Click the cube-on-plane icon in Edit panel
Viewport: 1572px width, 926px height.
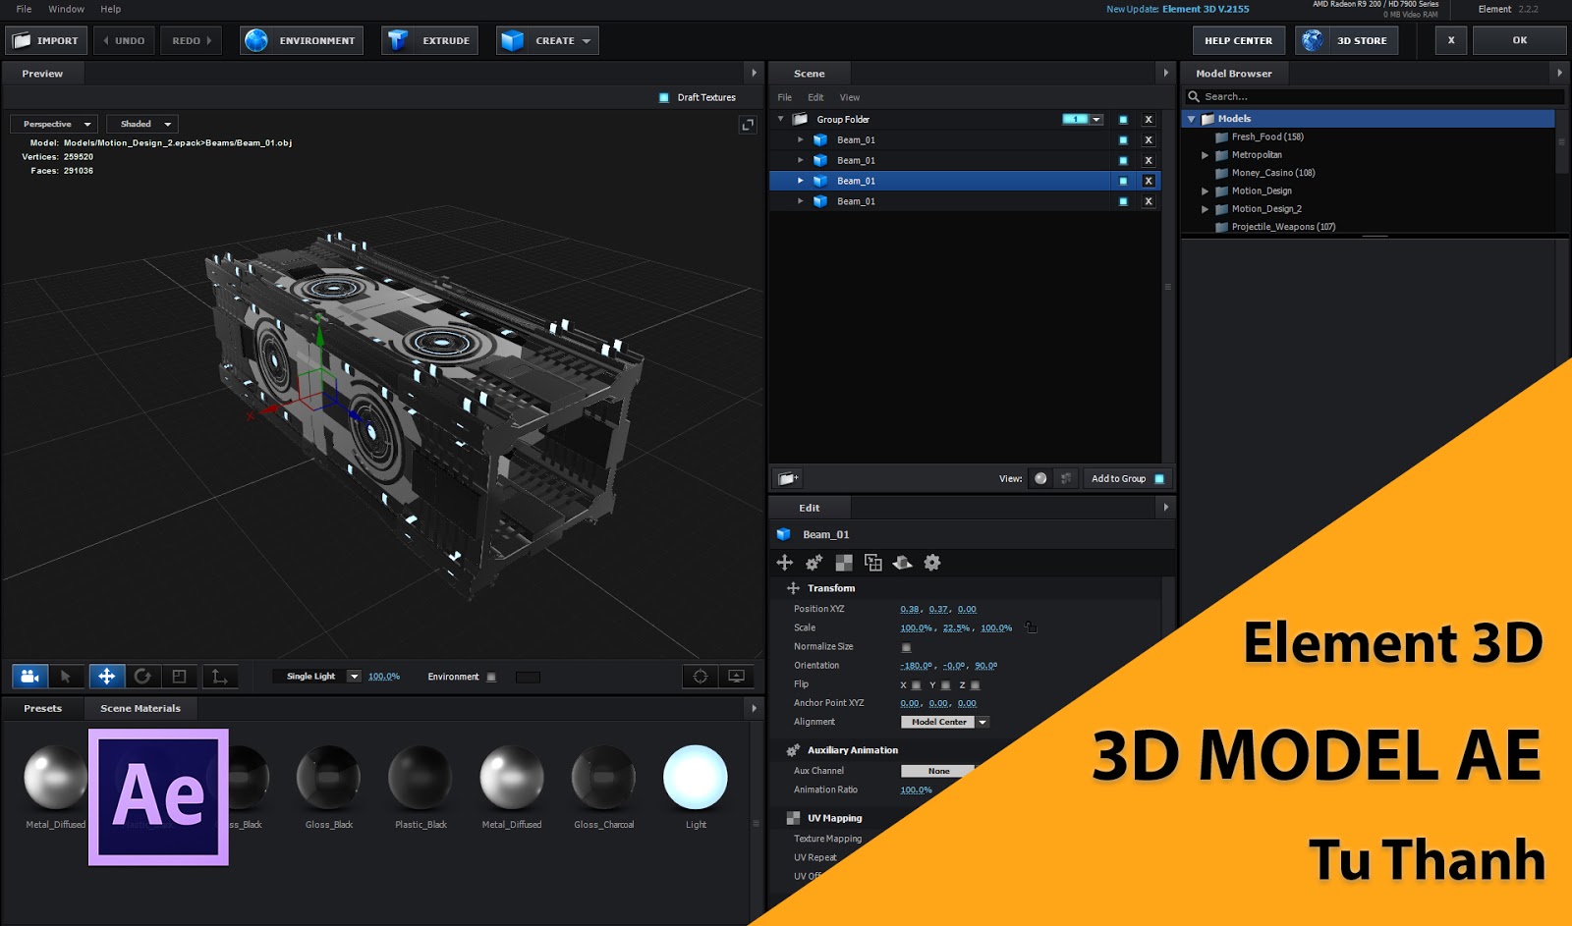tap(902, 562)
